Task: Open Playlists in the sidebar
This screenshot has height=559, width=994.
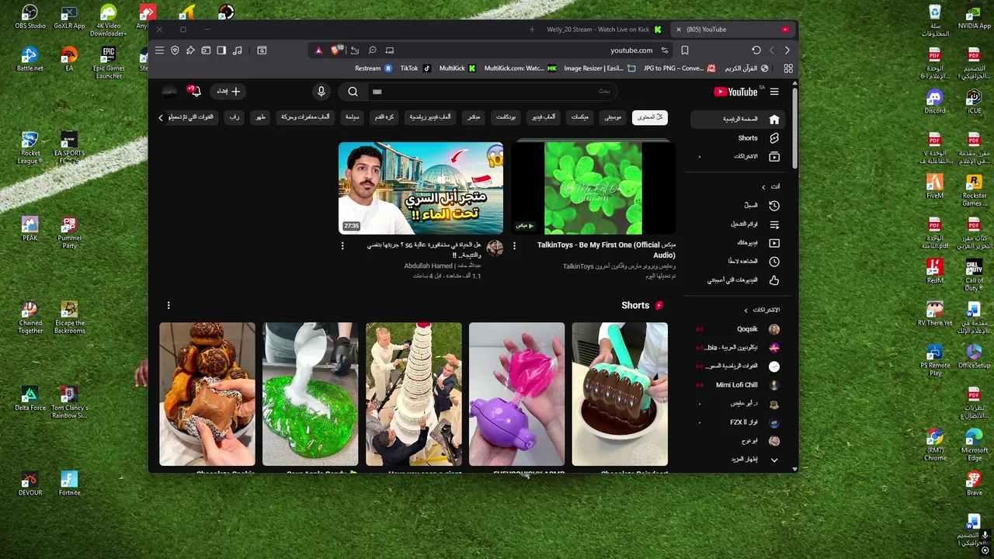Action: click(738, 224)
